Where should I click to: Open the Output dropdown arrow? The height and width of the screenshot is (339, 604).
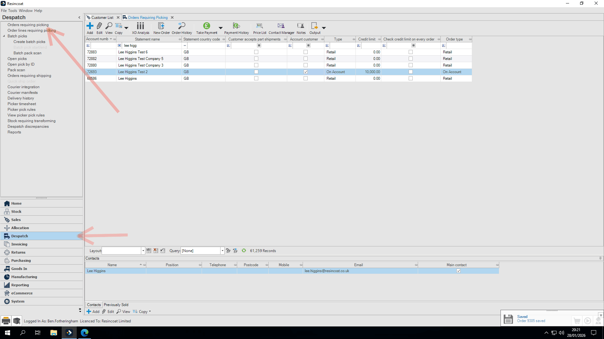tap(324, 28)
